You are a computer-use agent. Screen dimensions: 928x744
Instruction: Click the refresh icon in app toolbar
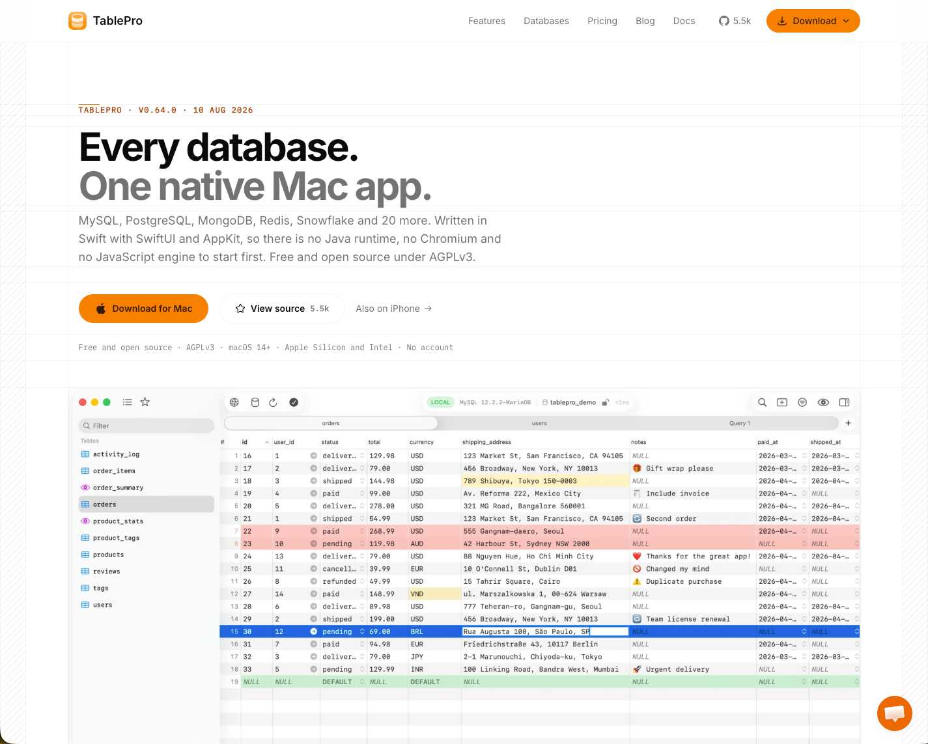(274, 402)
